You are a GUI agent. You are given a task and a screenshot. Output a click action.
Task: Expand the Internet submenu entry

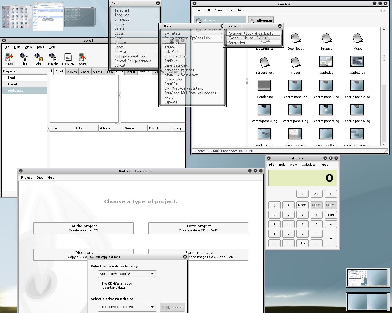pos(135,15)
